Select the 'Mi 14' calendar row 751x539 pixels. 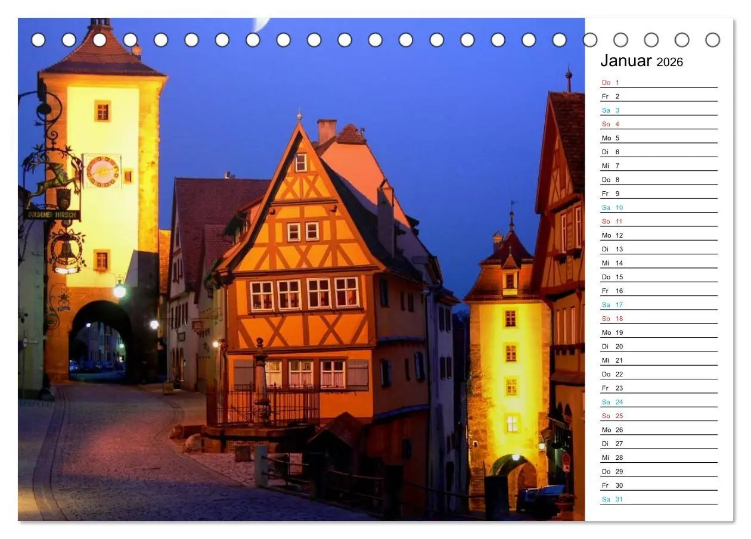coord(659,263)
